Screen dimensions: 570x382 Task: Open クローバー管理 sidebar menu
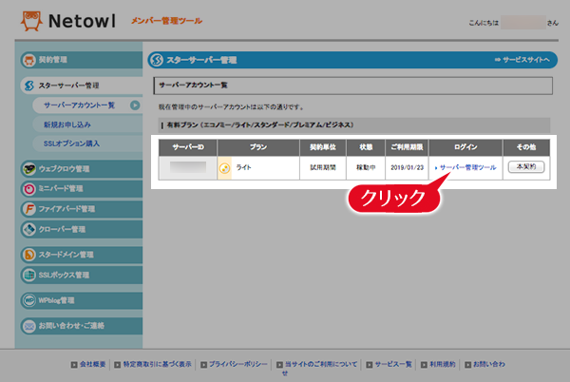point(82,229)
